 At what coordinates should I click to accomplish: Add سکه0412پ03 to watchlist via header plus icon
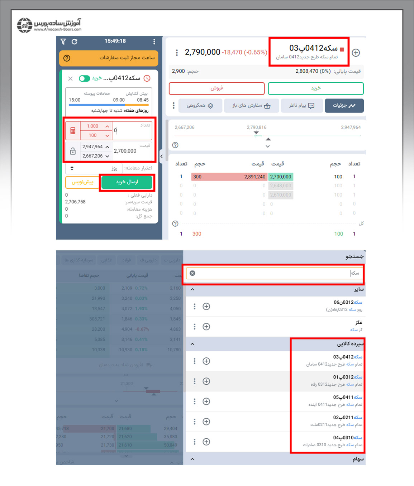[x=356, y=53]
